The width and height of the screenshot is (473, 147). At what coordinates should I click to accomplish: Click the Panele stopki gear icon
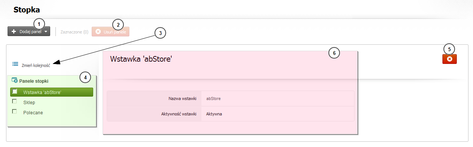pyautogui.click(x=15, y=80)
